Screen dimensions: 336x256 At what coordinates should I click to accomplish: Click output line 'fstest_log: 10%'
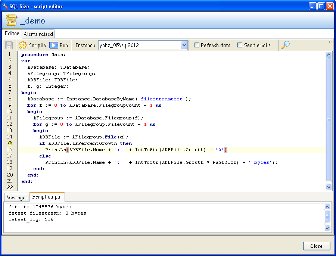click(x=31, y=219)
